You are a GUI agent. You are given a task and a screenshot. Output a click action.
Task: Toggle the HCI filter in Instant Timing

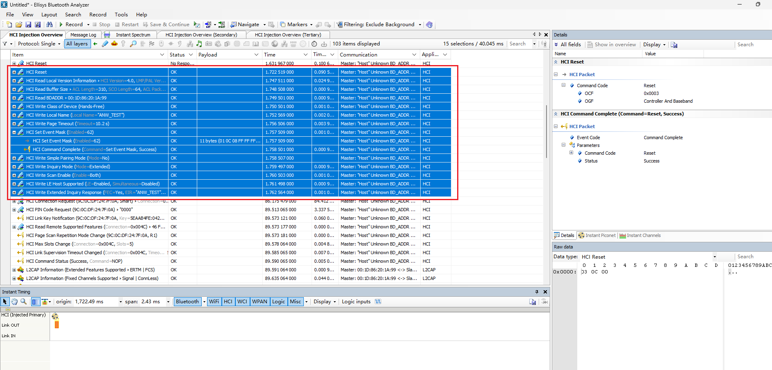228,302
